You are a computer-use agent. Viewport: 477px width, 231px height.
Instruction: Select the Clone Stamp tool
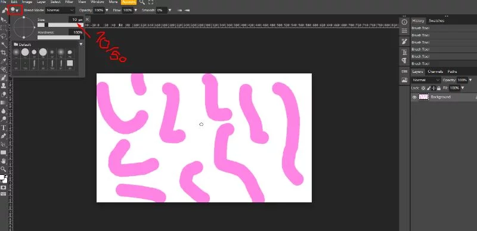[x=4, y=86]
